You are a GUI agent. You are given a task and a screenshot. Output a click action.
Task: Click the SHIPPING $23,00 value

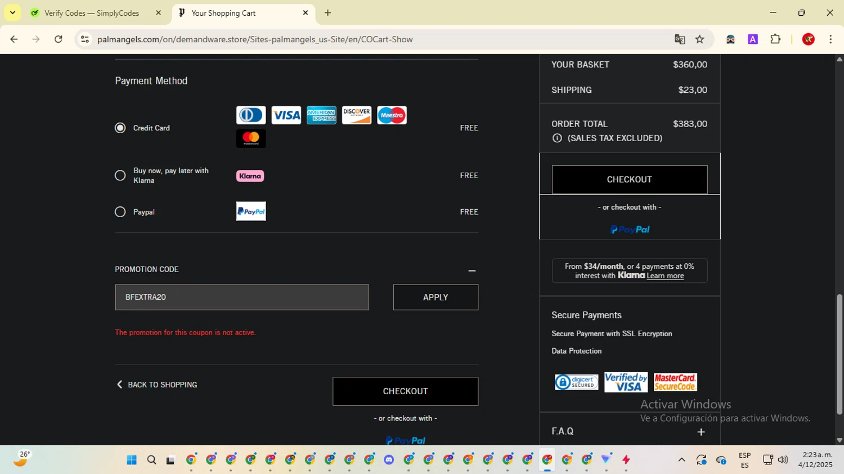pyautogui.click(x=693, y=90)
